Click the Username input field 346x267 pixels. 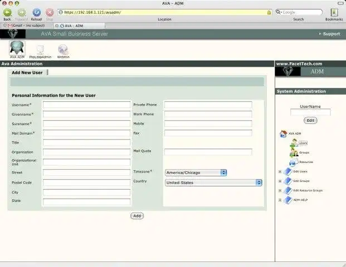tap(86, 105)
